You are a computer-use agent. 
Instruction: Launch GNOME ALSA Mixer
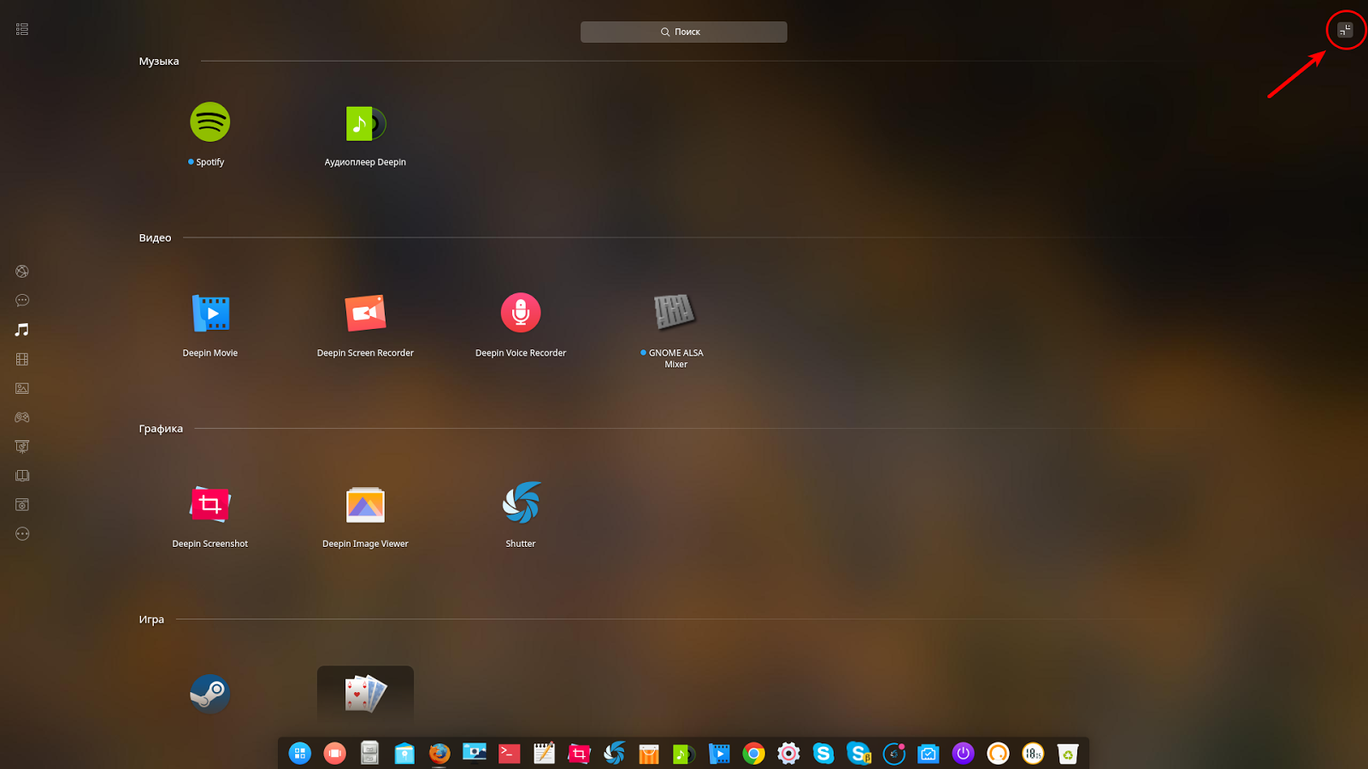pos(675,312)
